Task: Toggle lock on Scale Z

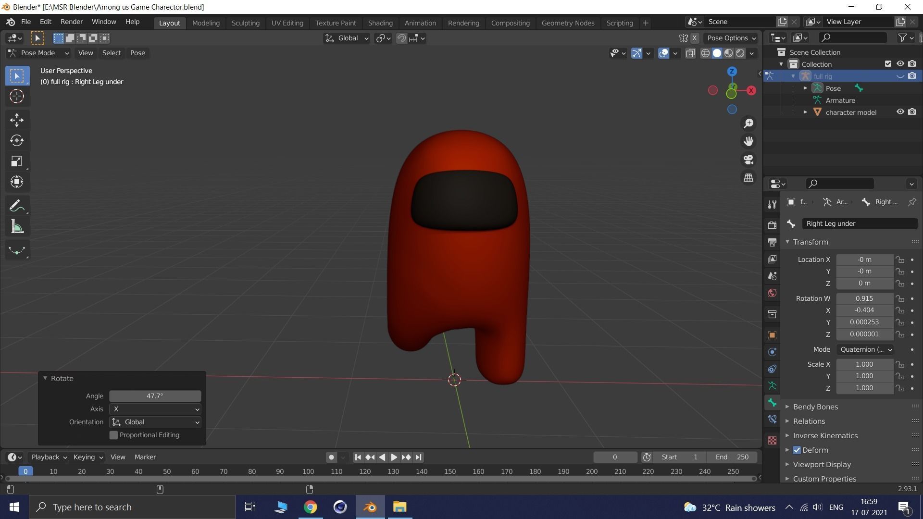Action: pos(900,388)
